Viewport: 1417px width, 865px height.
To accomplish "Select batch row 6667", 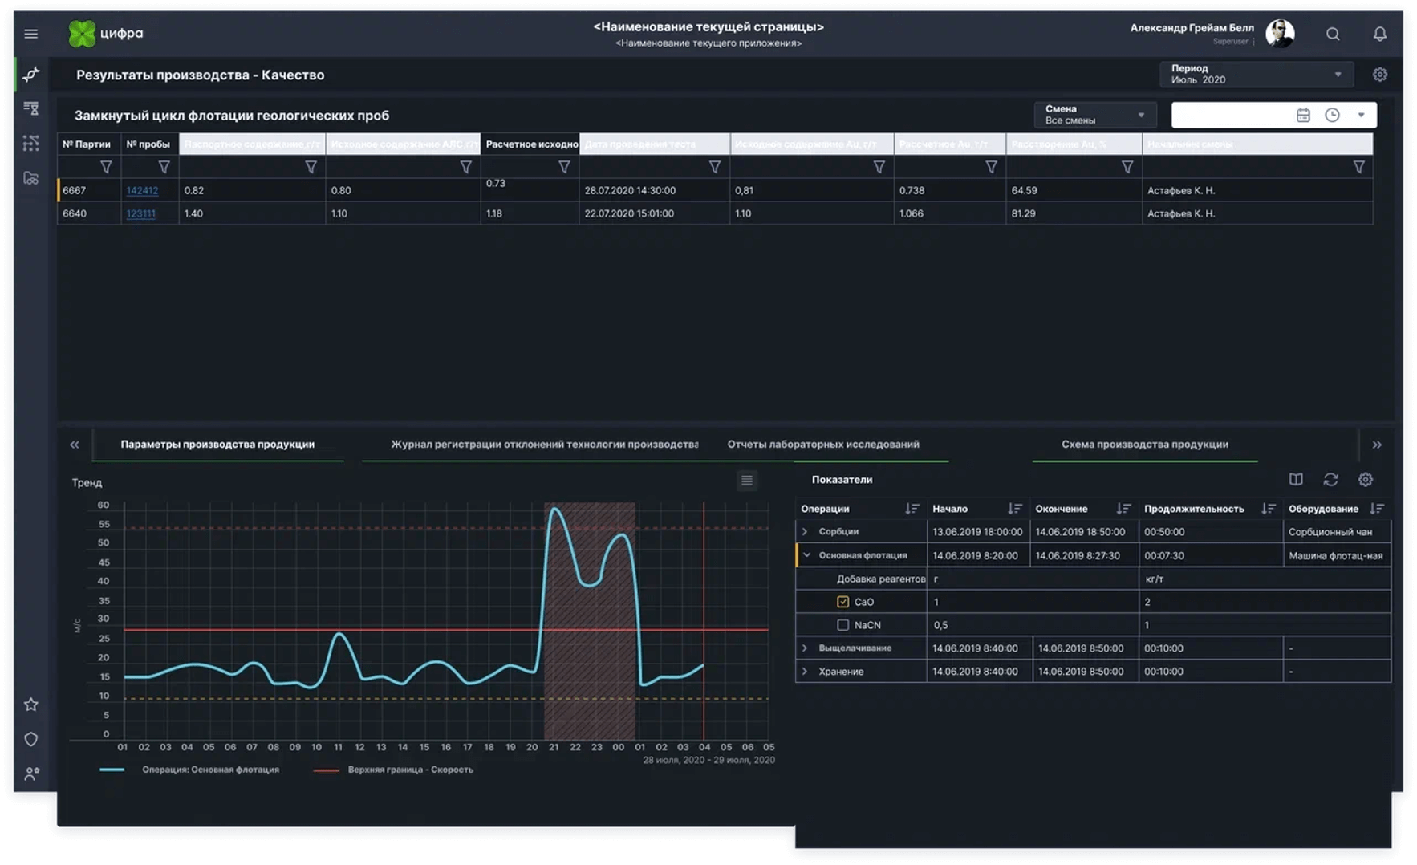I will pos(715,191).
